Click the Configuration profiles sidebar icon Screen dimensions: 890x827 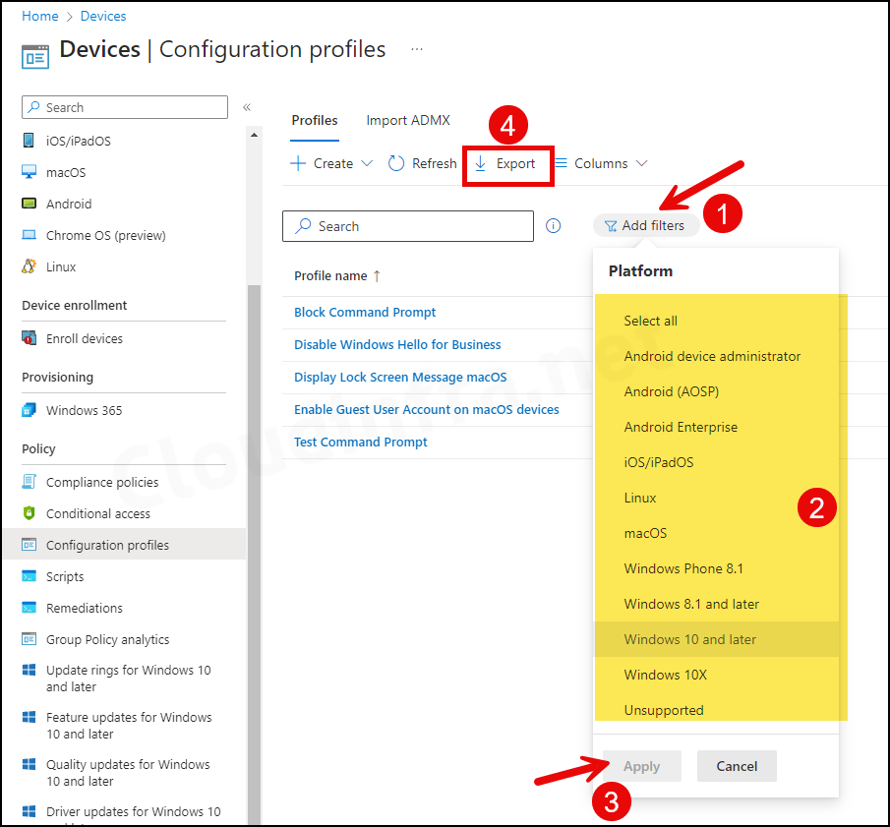coord(29,545)
